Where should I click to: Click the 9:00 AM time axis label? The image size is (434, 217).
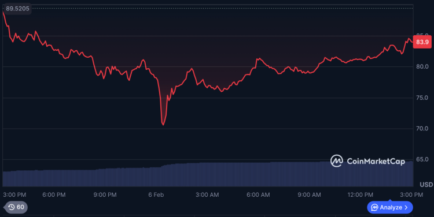[309, 195]
